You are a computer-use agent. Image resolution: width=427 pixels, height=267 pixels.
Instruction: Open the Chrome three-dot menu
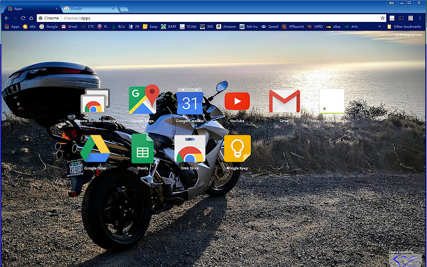coord(420,18)
